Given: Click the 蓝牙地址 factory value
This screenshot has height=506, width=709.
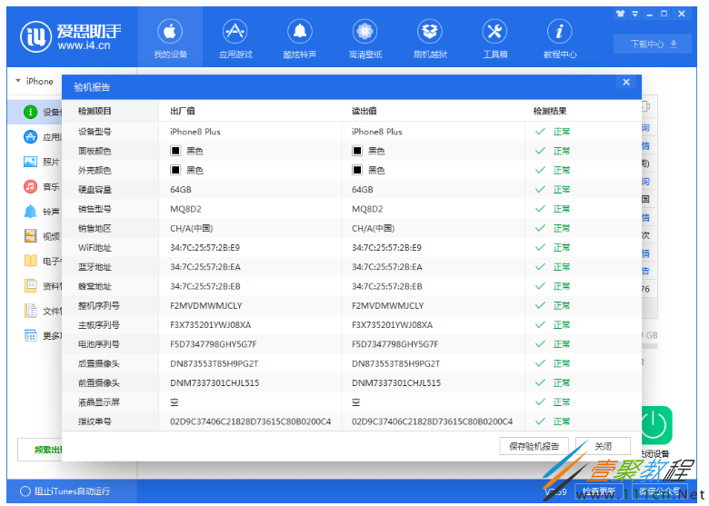Looking at the screenshot, I should click(205, 267).
